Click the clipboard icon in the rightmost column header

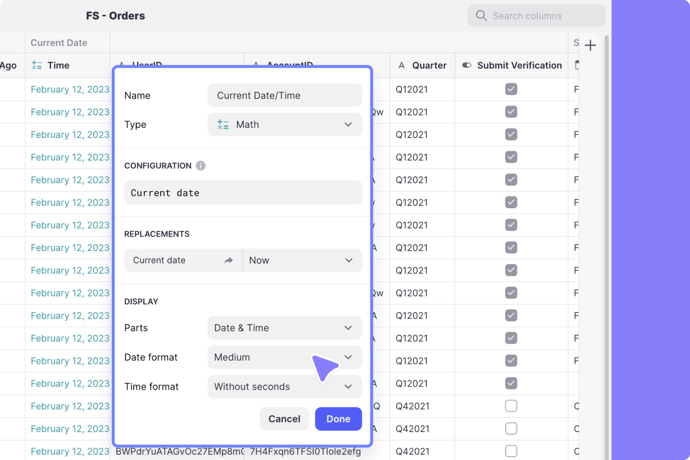577,65
